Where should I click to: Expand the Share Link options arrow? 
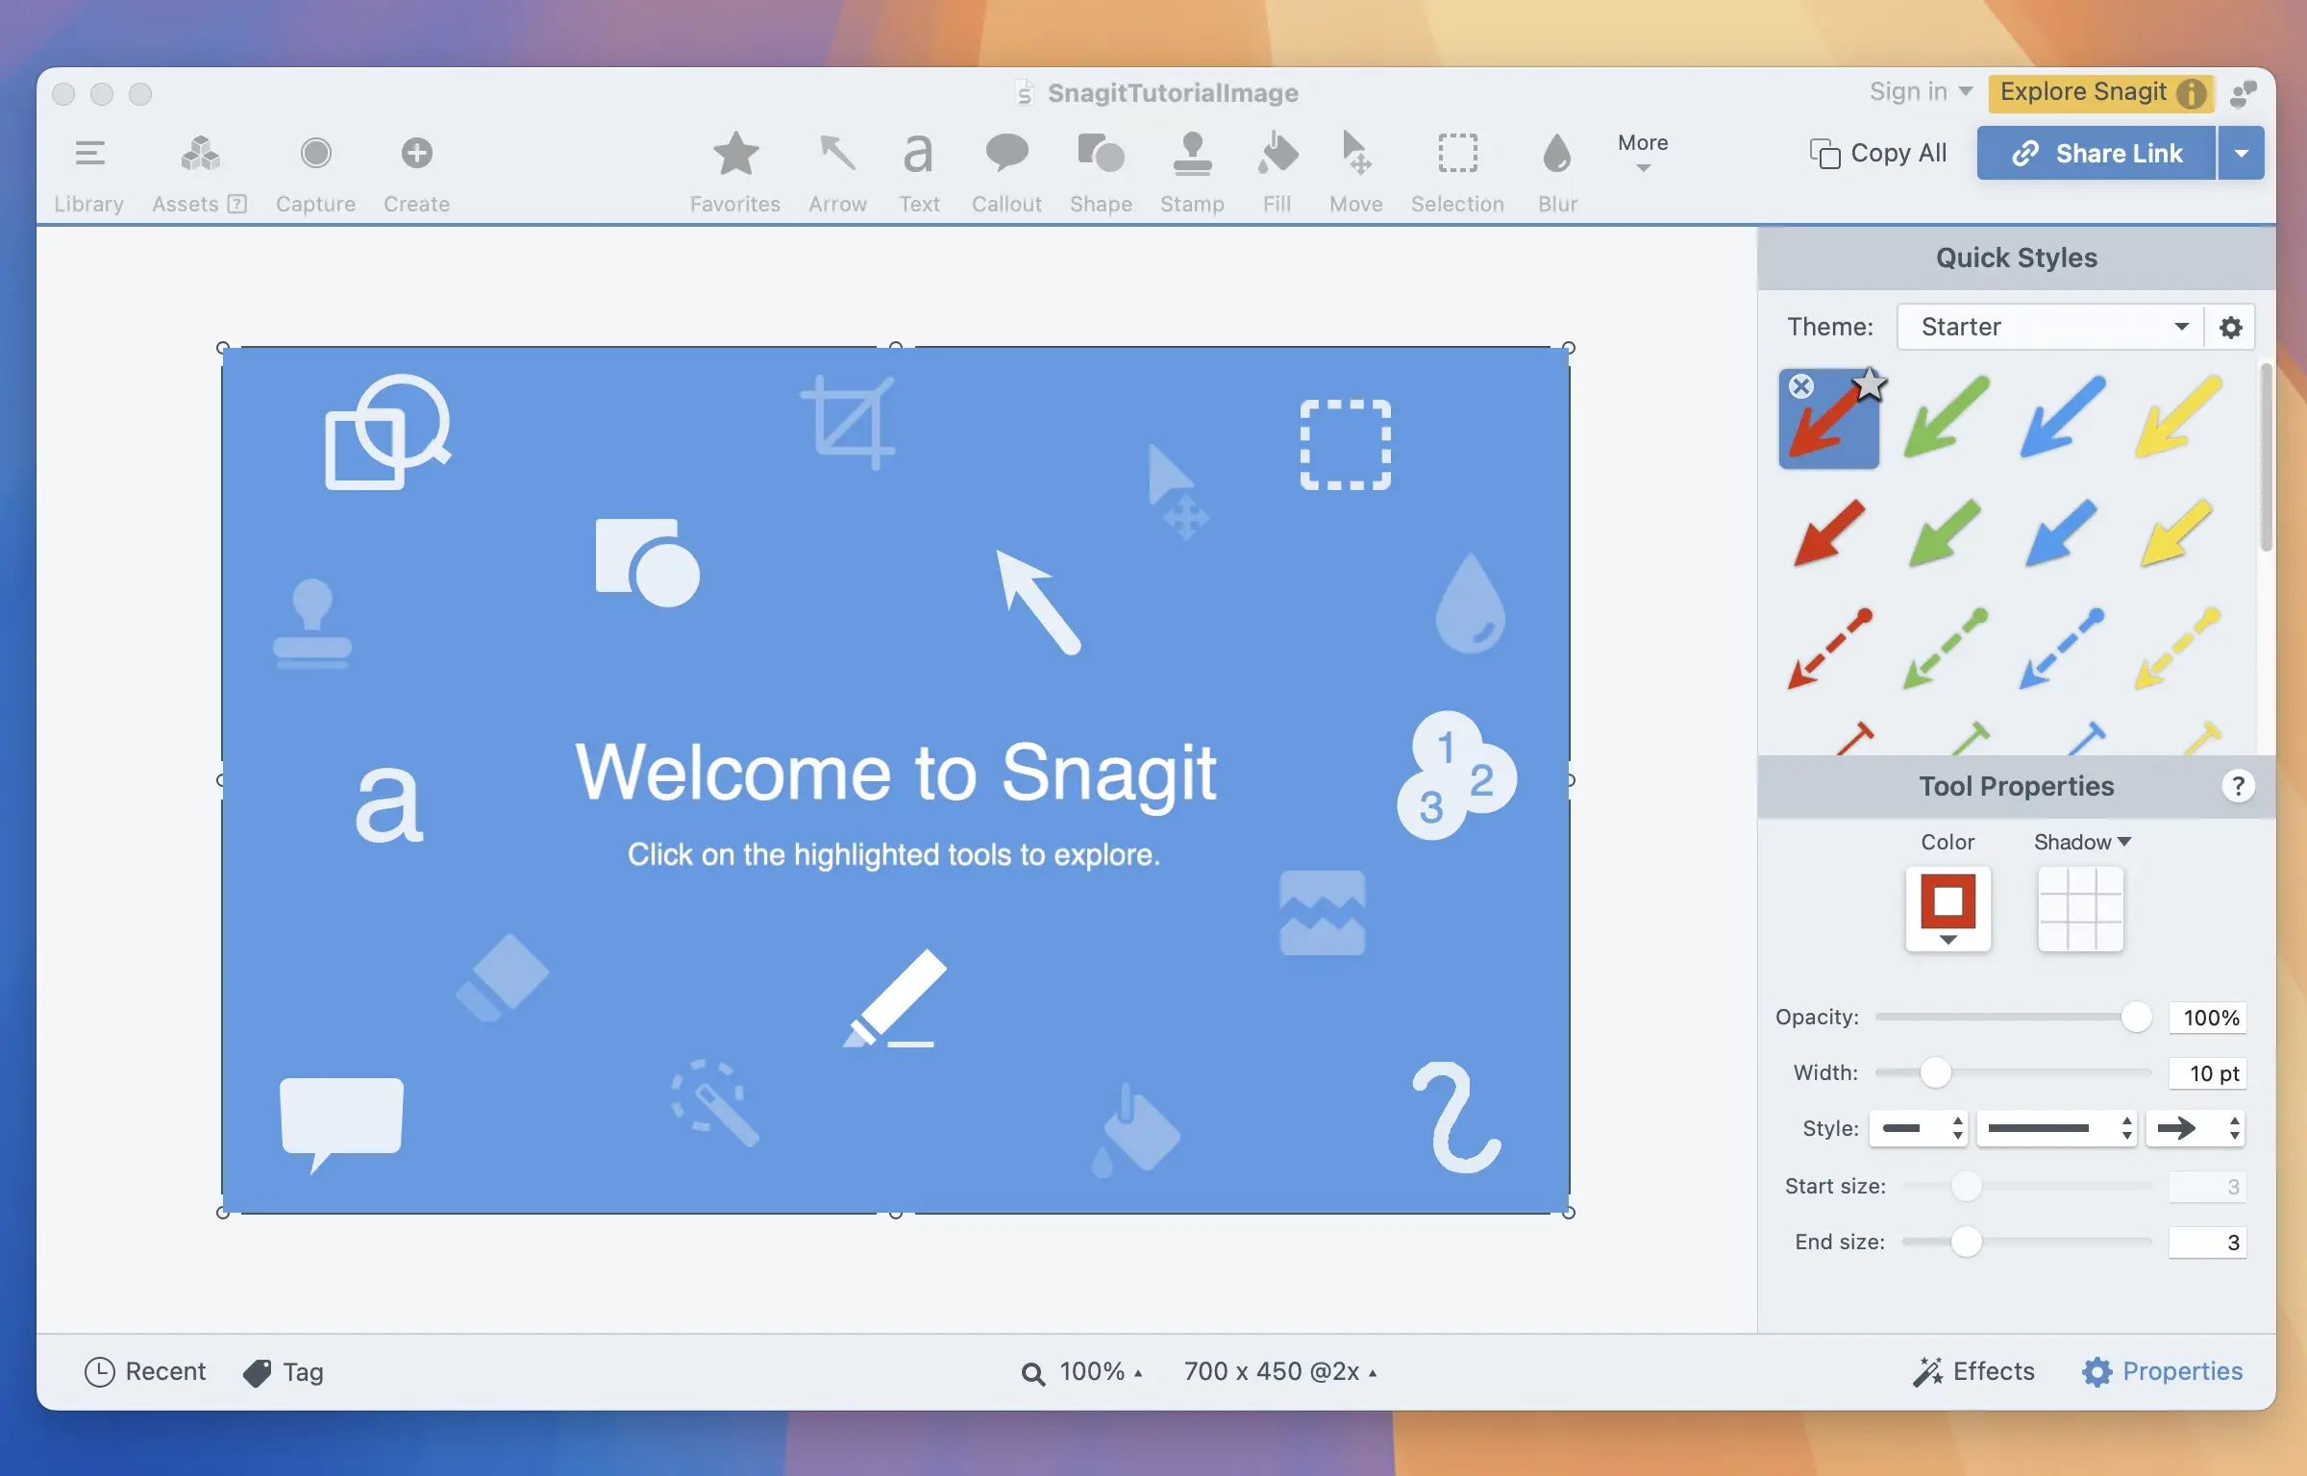pyautogui.click(x=2241, y=153)
